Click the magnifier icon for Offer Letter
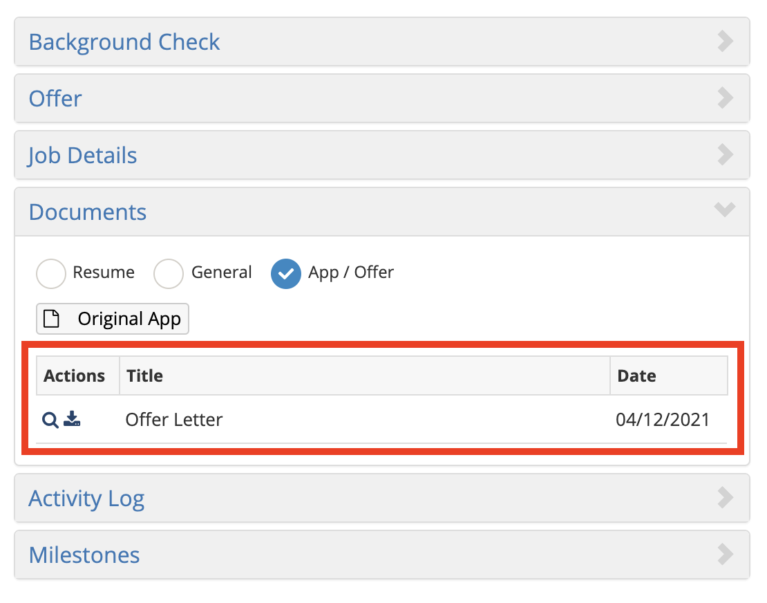The image size is (767, 603). tap(50, 420)
